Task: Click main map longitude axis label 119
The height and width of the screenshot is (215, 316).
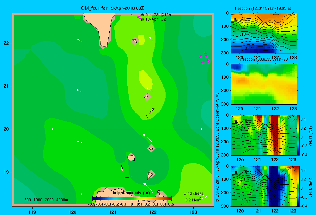Action: [32, 212]
